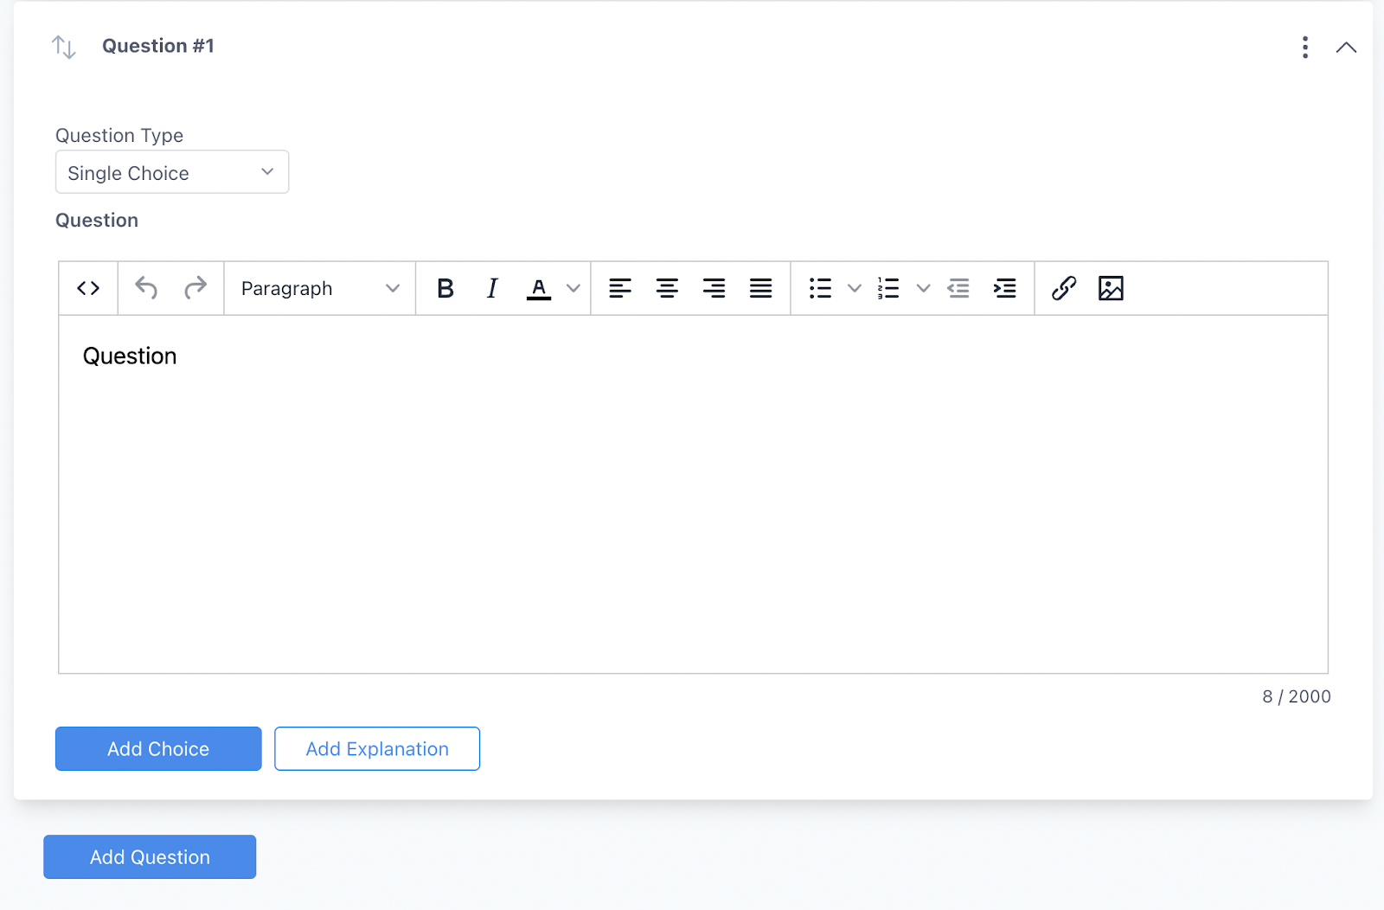Toggle italic formatting
The width and height of the screenshot is (1384, 910).
point(492,288)
